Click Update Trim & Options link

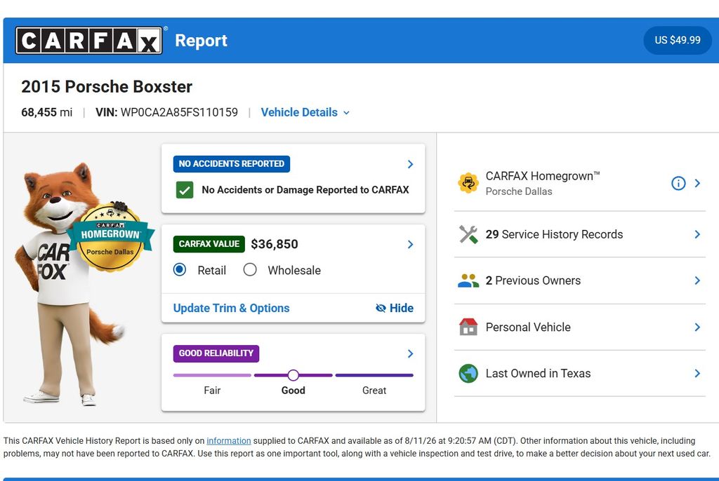(231, 309)
